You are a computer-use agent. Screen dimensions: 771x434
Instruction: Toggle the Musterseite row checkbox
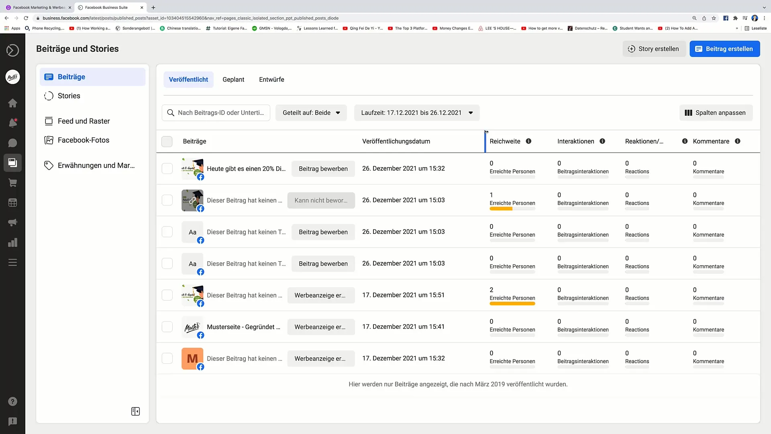[167, 326]
